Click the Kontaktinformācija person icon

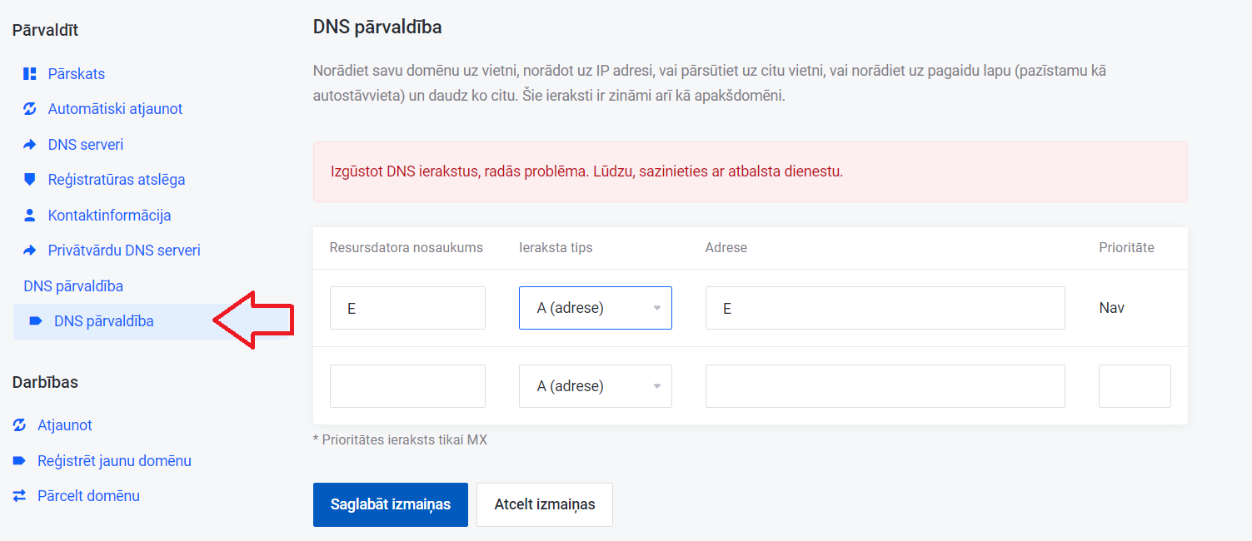30,216
